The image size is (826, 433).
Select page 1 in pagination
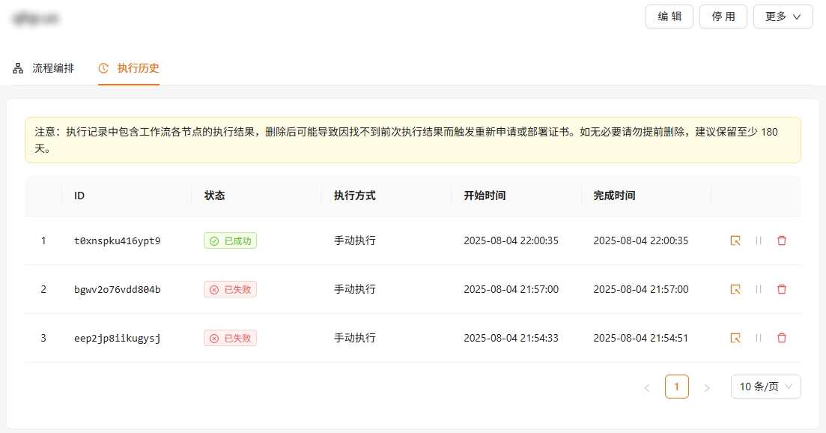click(x=676, y=387)
